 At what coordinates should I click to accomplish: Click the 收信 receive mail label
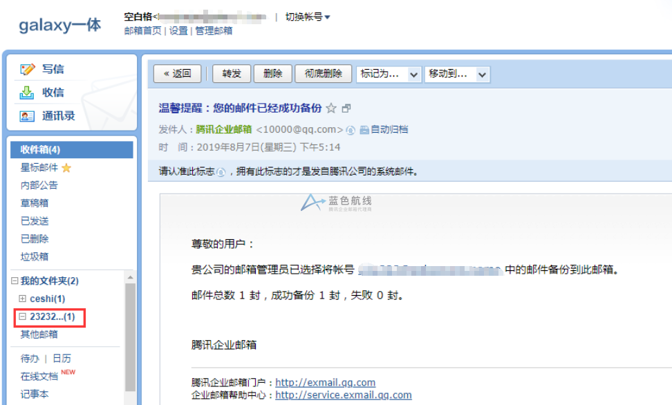(x=53, y=92)
